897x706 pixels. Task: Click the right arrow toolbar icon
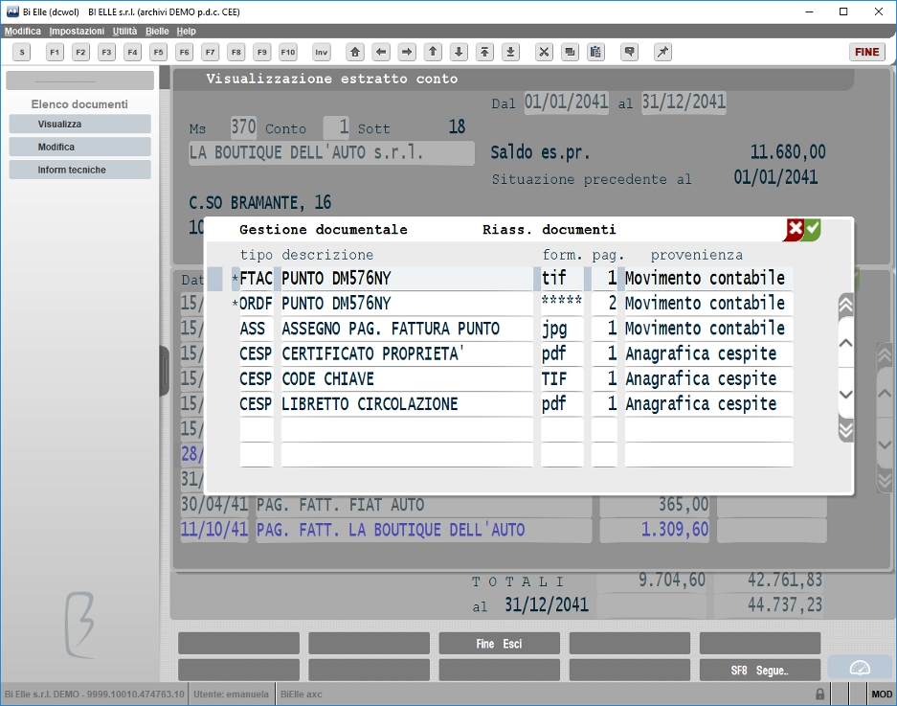click(x=407, y=52)
